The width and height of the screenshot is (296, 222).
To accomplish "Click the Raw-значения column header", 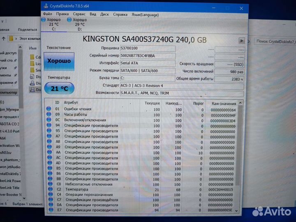I will click(224, 104).
